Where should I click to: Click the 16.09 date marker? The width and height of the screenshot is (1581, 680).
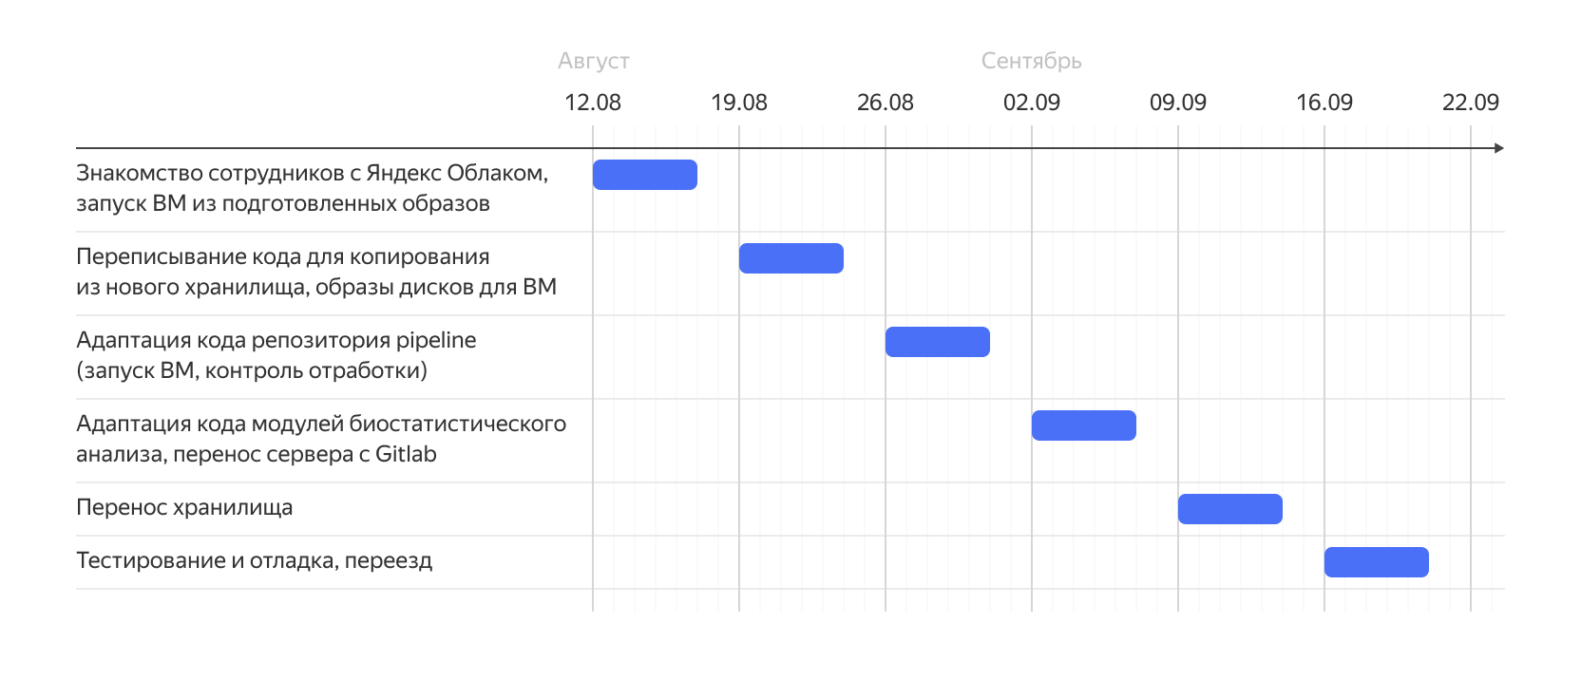tap(1324, 103)
